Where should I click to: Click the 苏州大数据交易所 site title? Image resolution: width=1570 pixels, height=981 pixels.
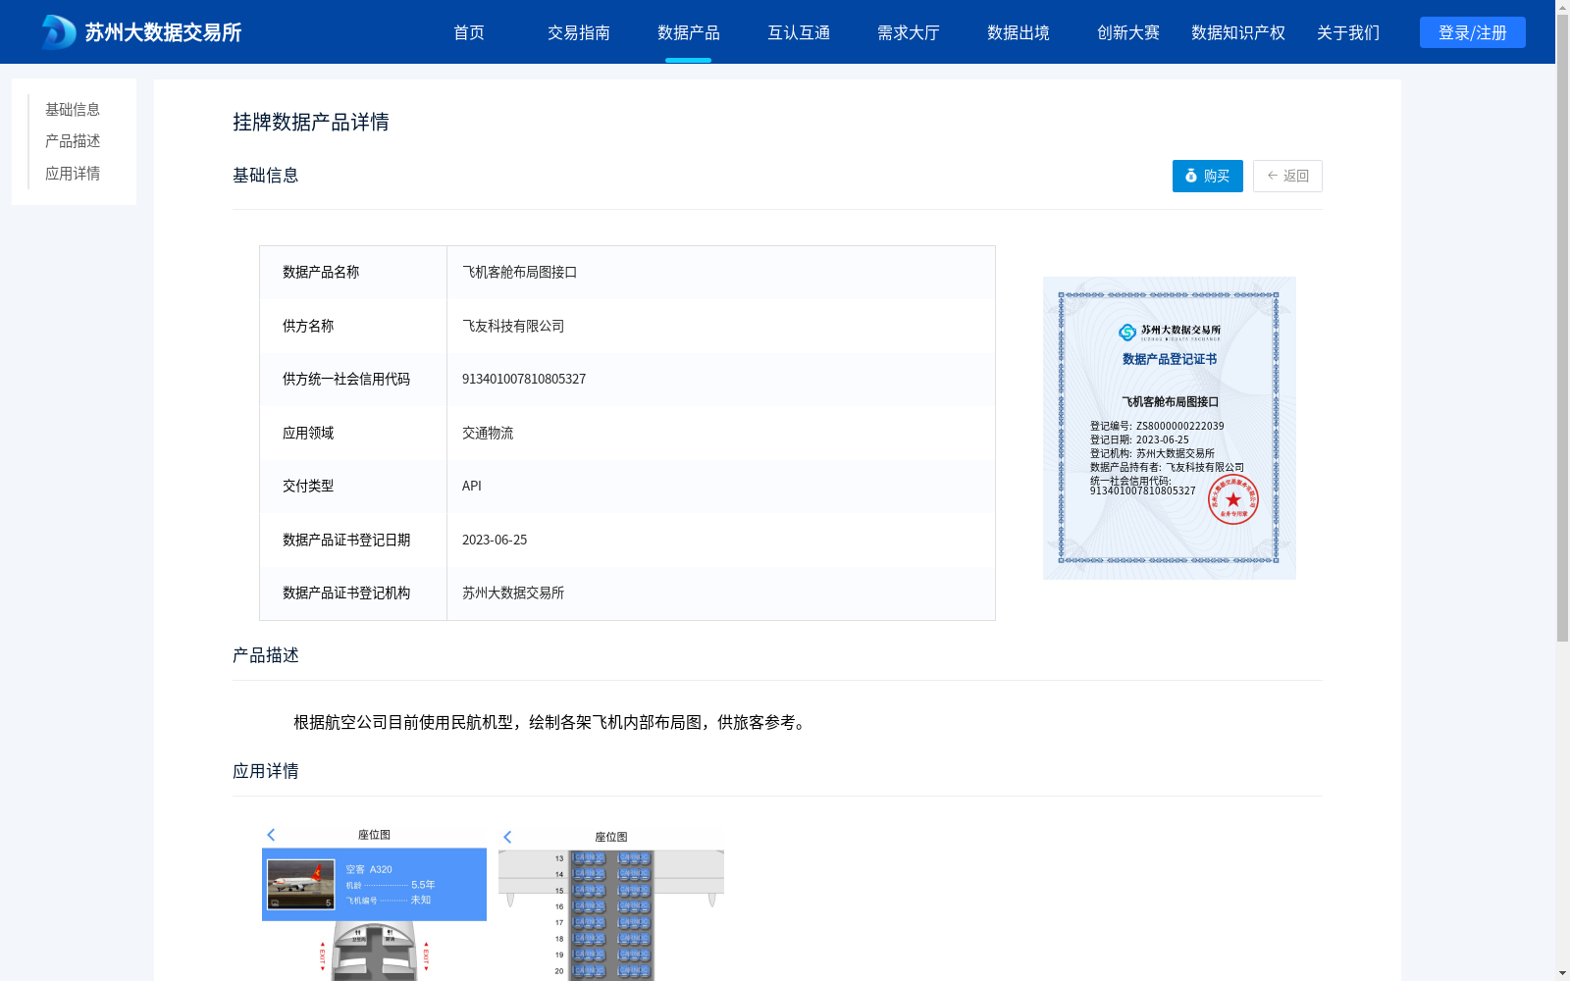point(163,32)
